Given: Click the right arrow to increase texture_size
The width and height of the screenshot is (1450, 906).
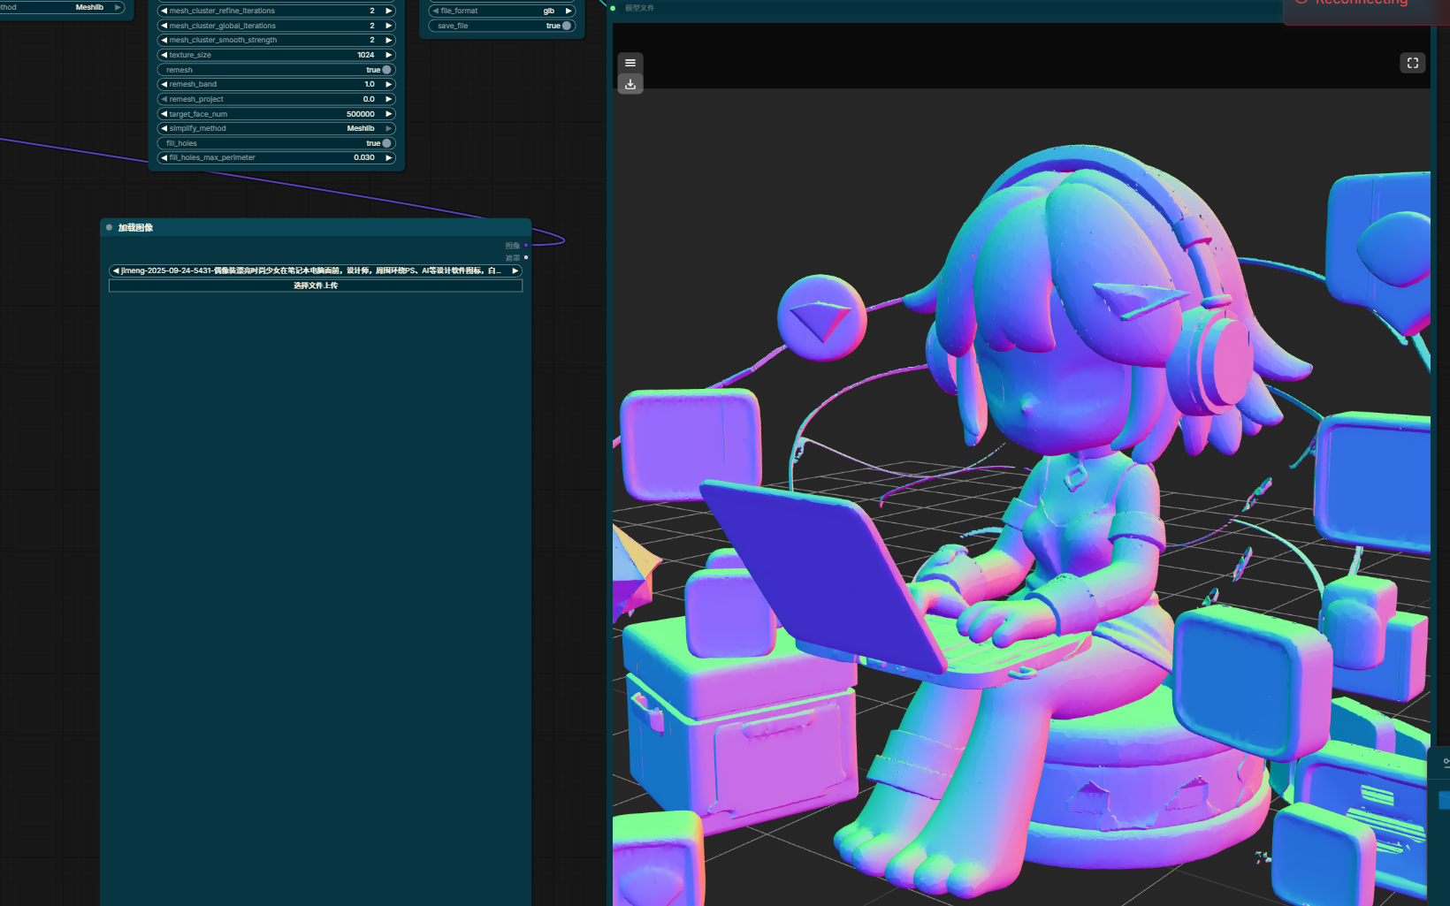Looking at the screenshot, I should (388, 55).
